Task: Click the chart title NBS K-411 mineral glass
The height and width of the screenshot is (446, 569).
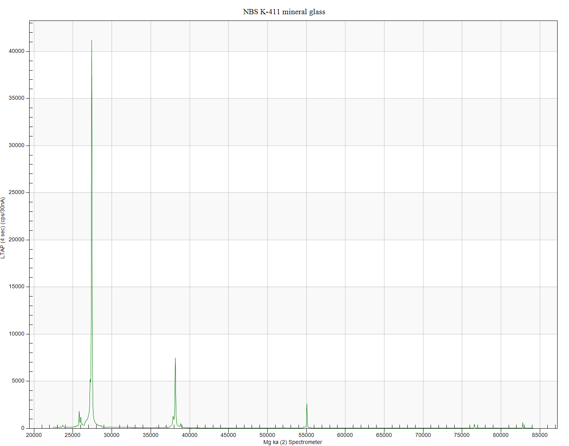Action: pyautogui.click(x=284, y=12)
